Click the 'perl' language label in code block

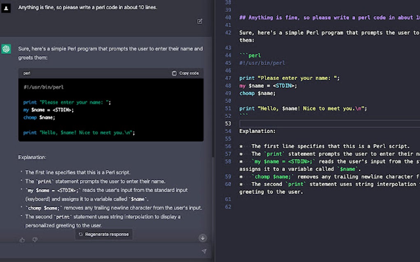coord(27,73)
